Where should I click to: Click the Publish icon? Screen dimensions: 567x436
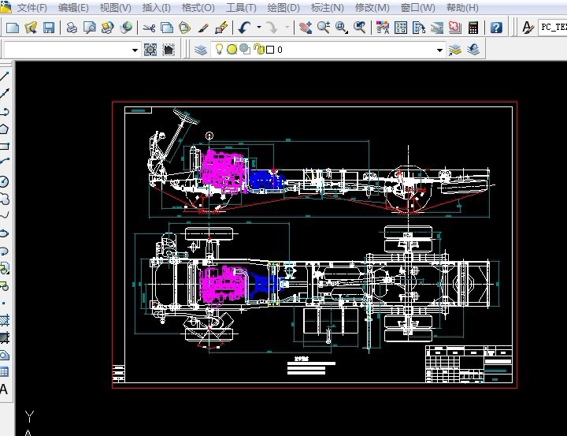click(x=107, y=28)
